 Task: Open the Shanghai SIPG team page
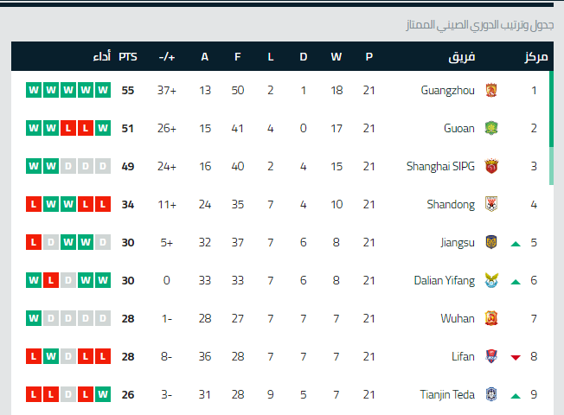pos(440,166)
